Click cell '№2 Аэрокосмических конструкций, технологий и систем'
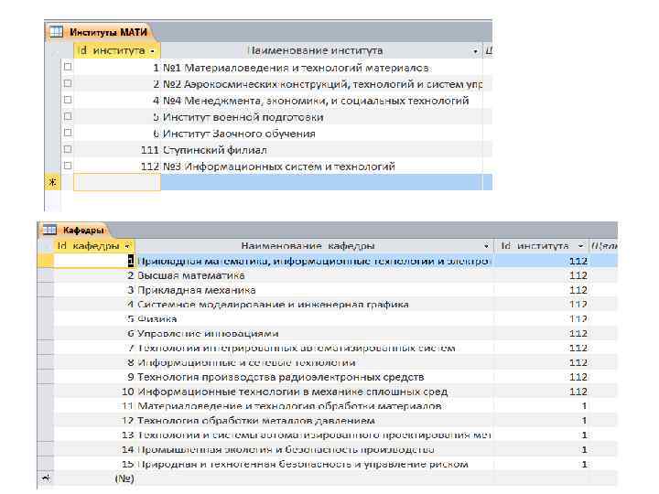Screen dimensions: 659x494 click(321, 84)
